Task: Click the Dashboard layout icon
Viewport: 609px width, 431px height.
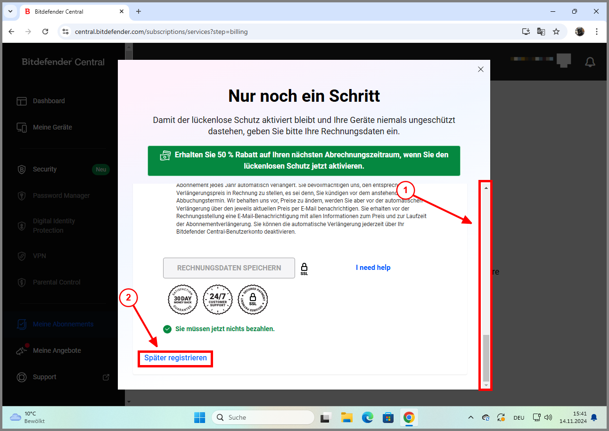Action: (22, 101)
